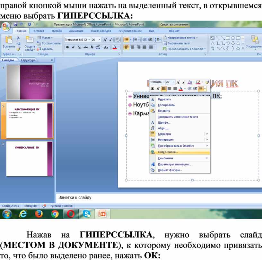Viewport: 262px width, 260px height.
Task: Save the presentation from quick access toolbar
Action: (15, 24)
